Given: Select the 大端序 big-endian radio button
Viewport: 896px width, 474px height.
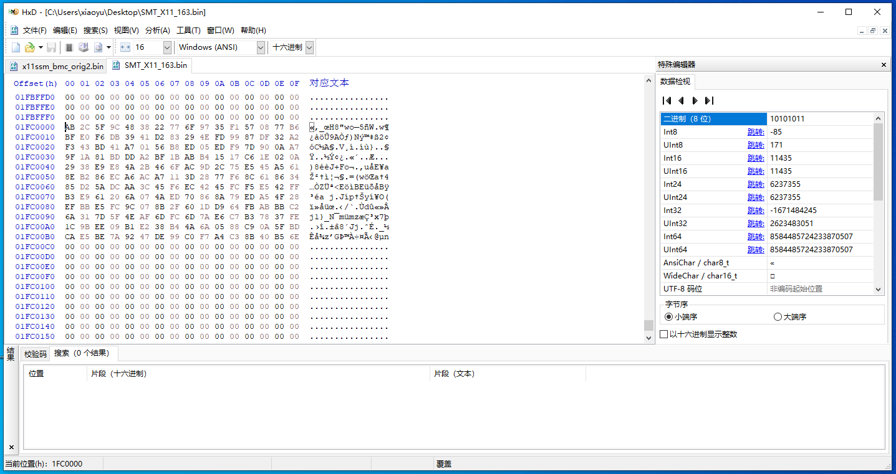Looking at the screenshot, I should coord(778,317).
